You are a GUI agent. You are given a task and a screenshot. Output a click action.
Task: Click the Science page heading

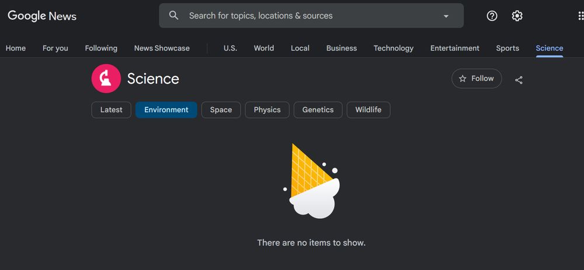pyautogui.click(x=153, y=79)
